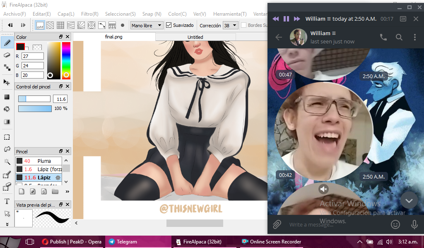Open the Editar(E) menu
The width and height of the screenshot is (424, 248).
tap(42, 14)
